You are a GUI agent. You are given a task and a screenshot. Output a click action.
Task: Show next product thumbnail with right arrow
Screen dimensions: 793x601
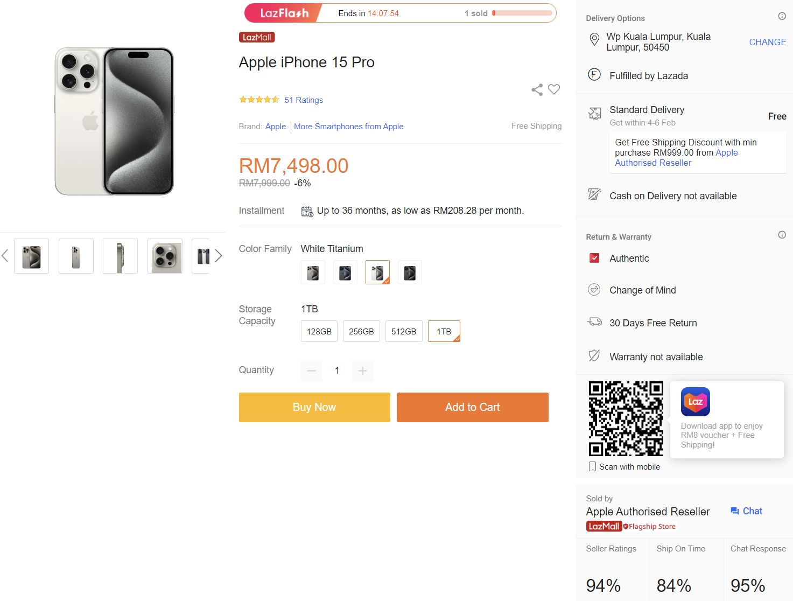(219, 256)
